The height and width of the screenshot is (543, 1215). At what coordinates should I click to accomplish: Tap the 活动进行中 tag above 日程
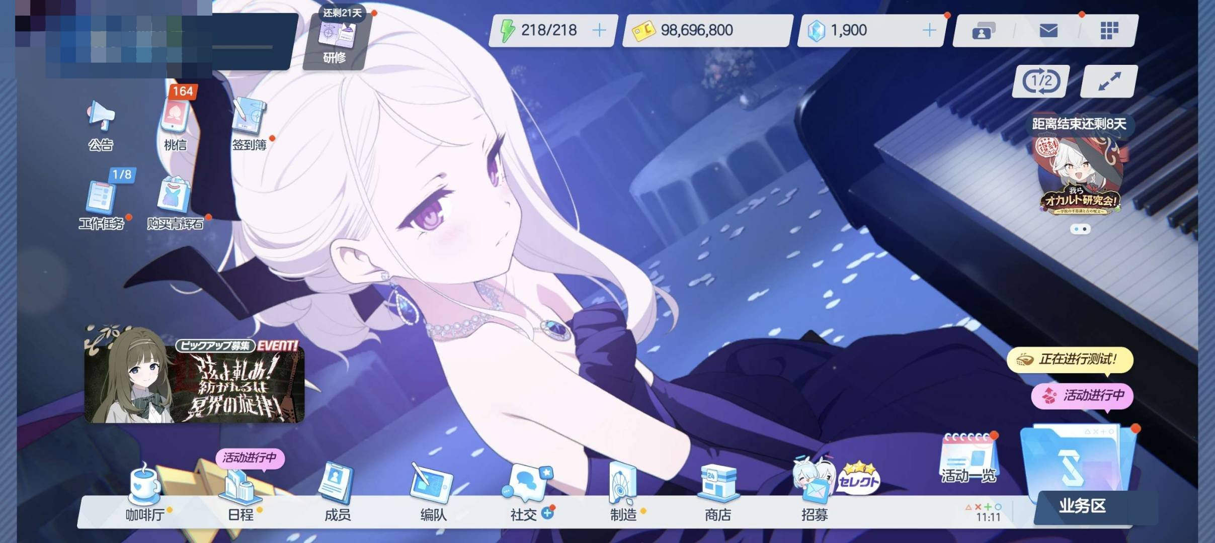(250, 458)
